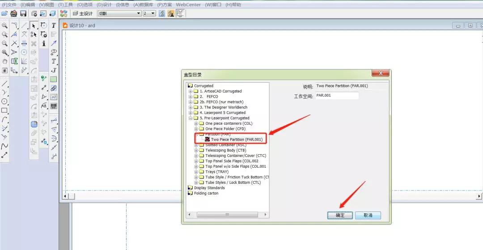The image size is (483, 250).
Task: Select the purple arrow annotation tool
Action: [54, 43]
